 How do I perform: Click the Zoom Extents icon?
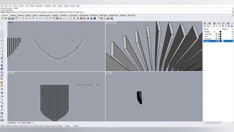pos(47,18)
